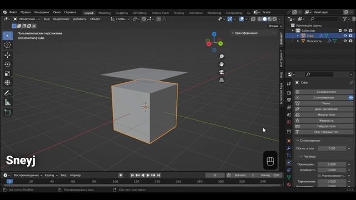Click the pan view hand icon
Viewport: 356px width, 200px height.
(221, 64)
